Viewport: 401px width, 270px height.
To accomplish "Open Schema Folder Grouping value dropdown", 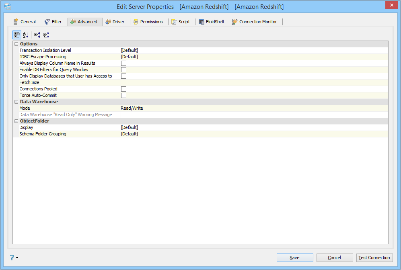I will pyautogui.click(x=254, y=134).
